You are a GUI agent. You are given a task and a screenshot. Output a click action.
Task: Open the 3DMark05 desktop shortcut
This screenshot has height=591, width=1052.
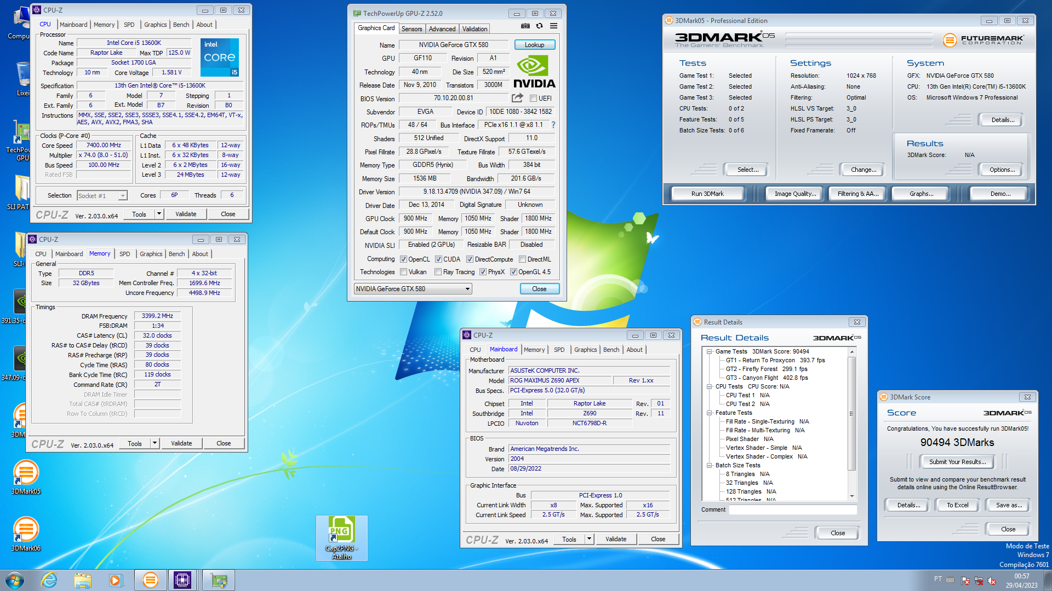tap(26, 477)
